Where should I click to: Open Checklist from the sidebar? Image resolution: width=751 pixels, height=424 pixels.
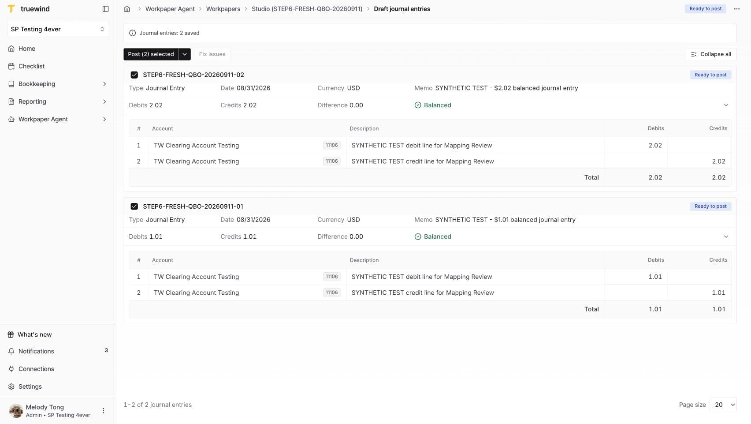[x=58, y=66]
